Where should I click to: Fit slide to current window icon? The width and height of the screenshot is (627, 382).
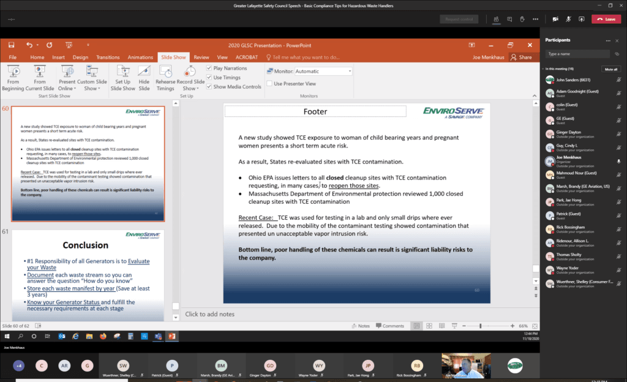coord(535,326)
